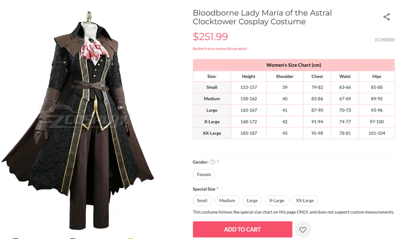Click the $251.99 price
Screen dimensions: 402x239
coord(210,37)
